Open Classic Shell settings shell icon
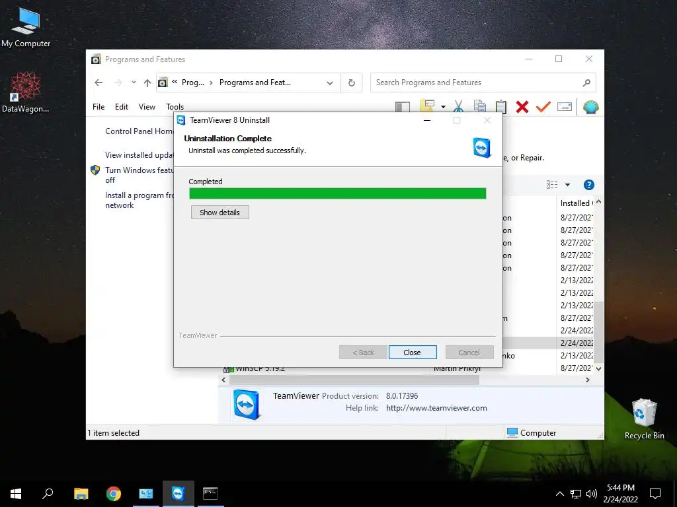Viewport: 677px width, 507px height. point(590,106)
